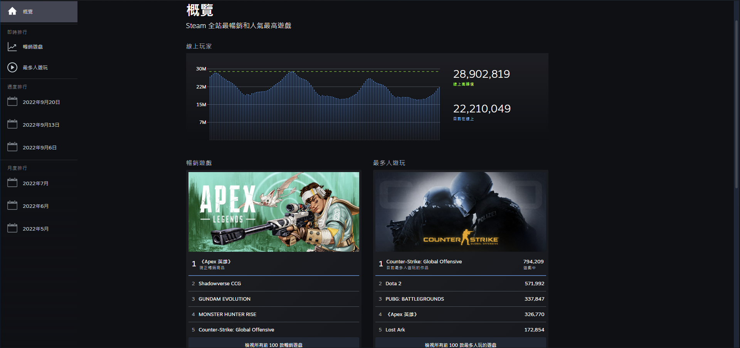
Task: Select monthly chart label 2022年7月
Action: coord(35,183)
